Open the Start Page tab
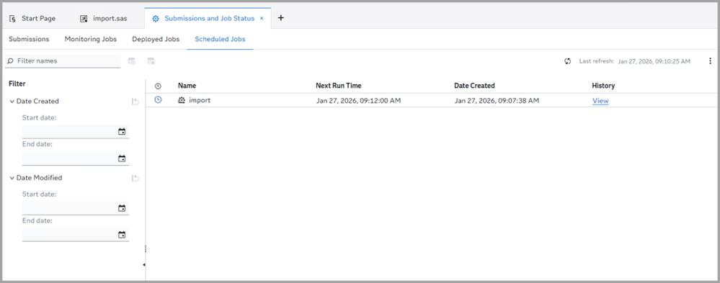Screen dimensions: 720x283 click(x=32, y=18)
